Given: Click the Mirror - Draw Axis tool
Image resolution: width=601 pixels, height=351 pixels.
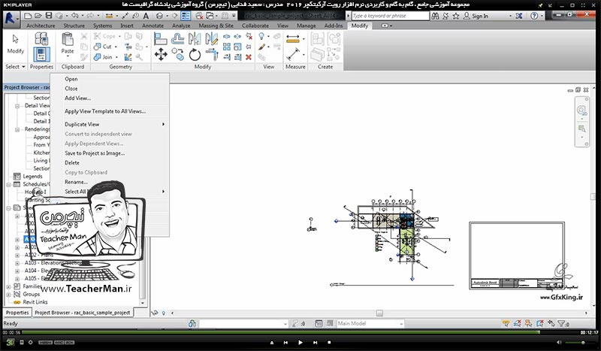Looking at the screenshot, I should click(211, 38).
